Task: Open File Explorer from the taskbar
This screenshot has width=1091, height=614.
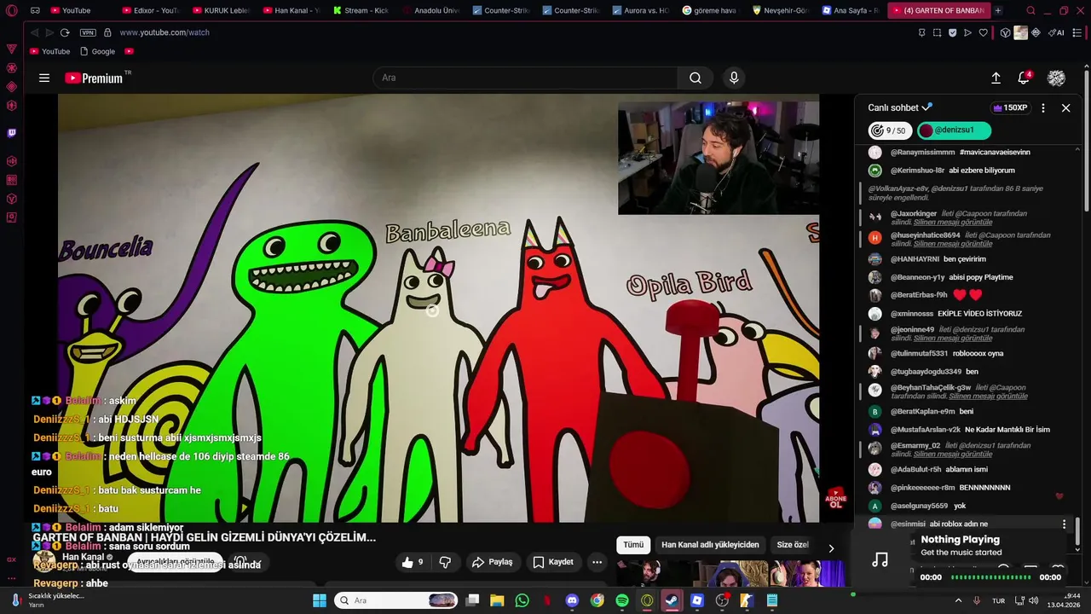Action: click(x=497, y=600)
